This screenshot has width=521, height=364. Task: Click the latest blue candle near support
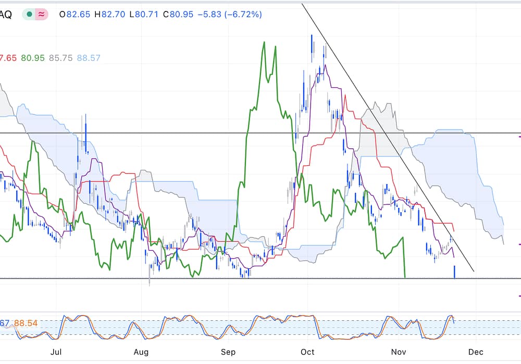455,271
